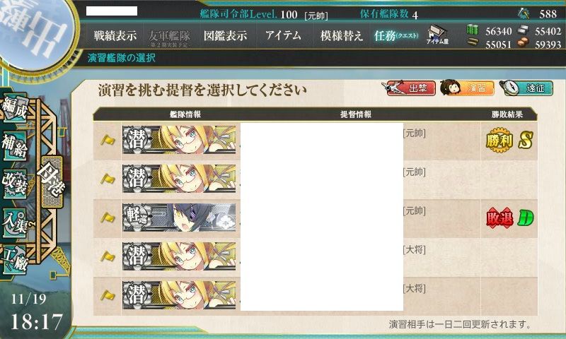Choose the teal 遠征 expedition button

526,88
